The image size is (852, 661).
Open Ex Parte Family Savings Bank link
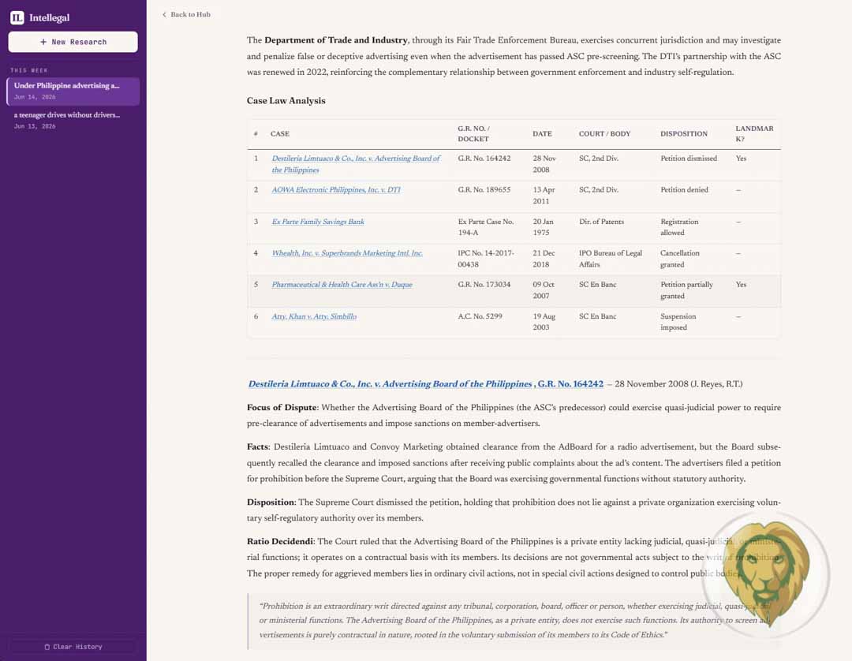318,222
